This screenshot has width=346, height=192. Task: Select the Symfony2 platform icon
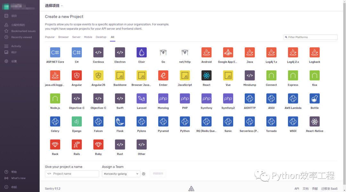pos(228,99)
